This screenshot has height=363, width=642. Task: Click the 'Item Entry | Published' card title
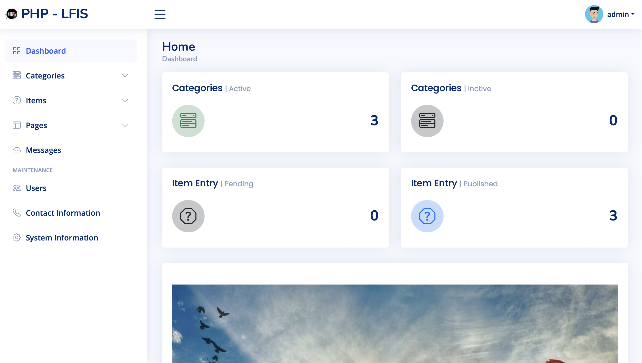tap(454, 183)
